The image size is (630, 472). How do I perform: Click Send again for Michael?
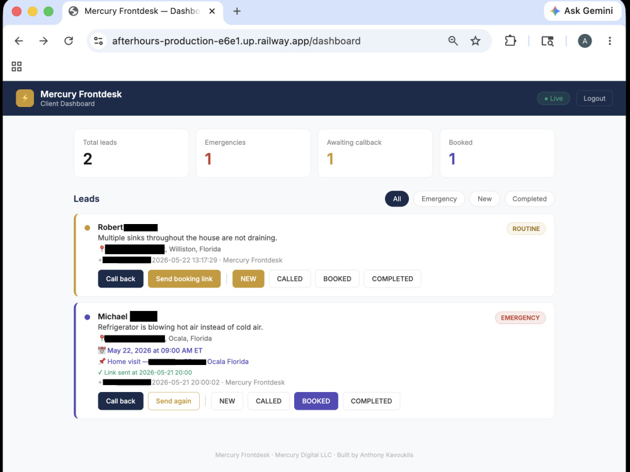pos(174,401)
